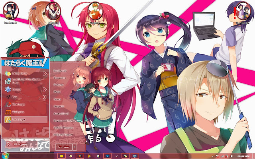Open the highlighted key icon logon entry
Viewport: 255px width, 159px height.
pyautogui.click(x=26, y=120)
